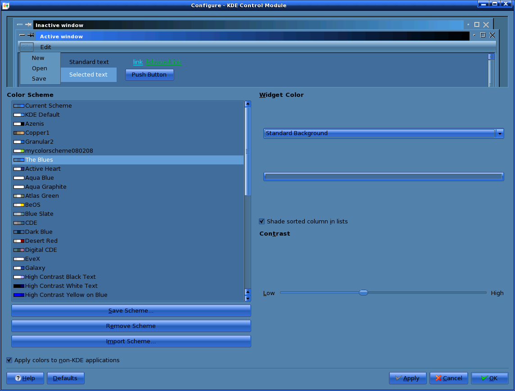Click the Aqua Blue scheme color icon

coord(19,178)
